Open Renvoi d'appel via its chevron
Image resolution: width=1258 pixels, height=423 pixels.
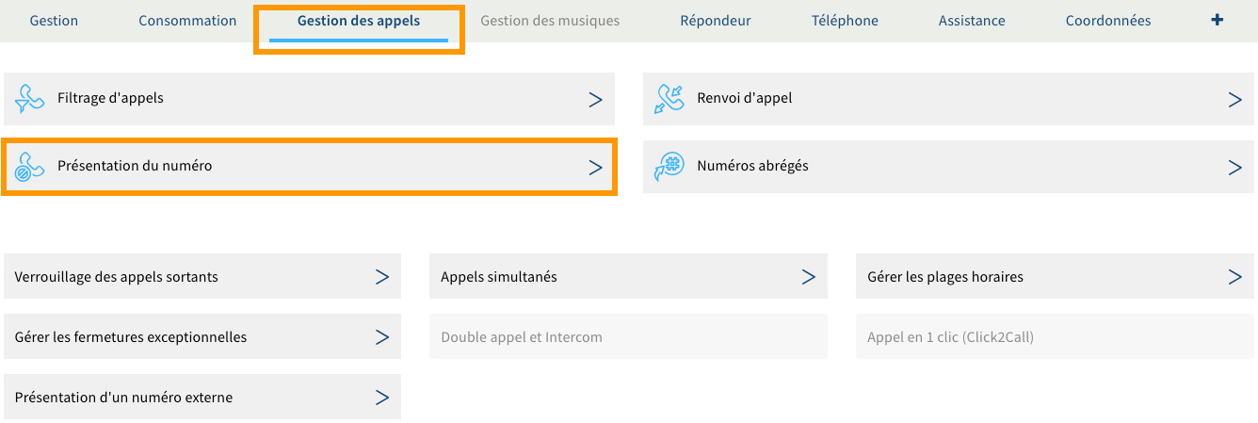click(x=1234, y=99)
